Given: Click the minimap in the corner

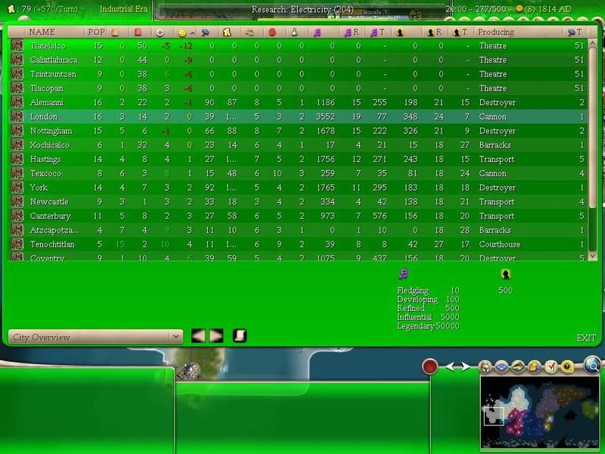Looking at the screenshot, I should coord(539,412).
